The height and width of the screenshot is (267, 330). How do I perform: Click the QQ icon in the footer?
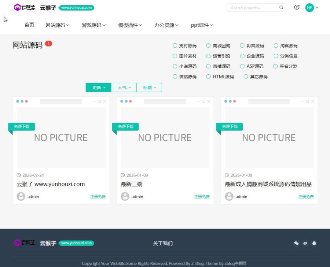click(x=305, y=243)
